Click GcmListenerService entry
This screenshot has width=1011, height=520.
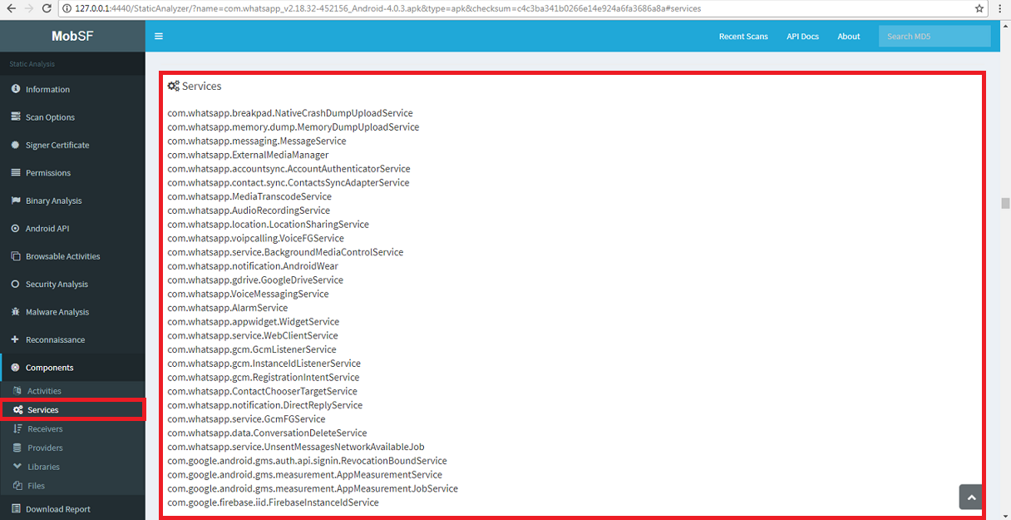[x=252, y=349]
